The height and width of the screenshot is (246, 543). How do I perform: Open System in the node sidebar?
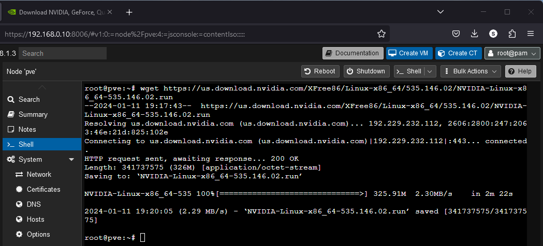[42, 159]
